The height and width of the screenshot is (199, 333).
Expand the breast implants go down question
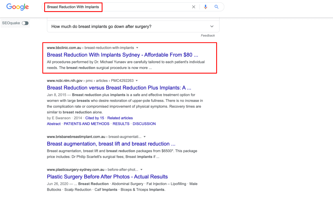click(212, 26)
